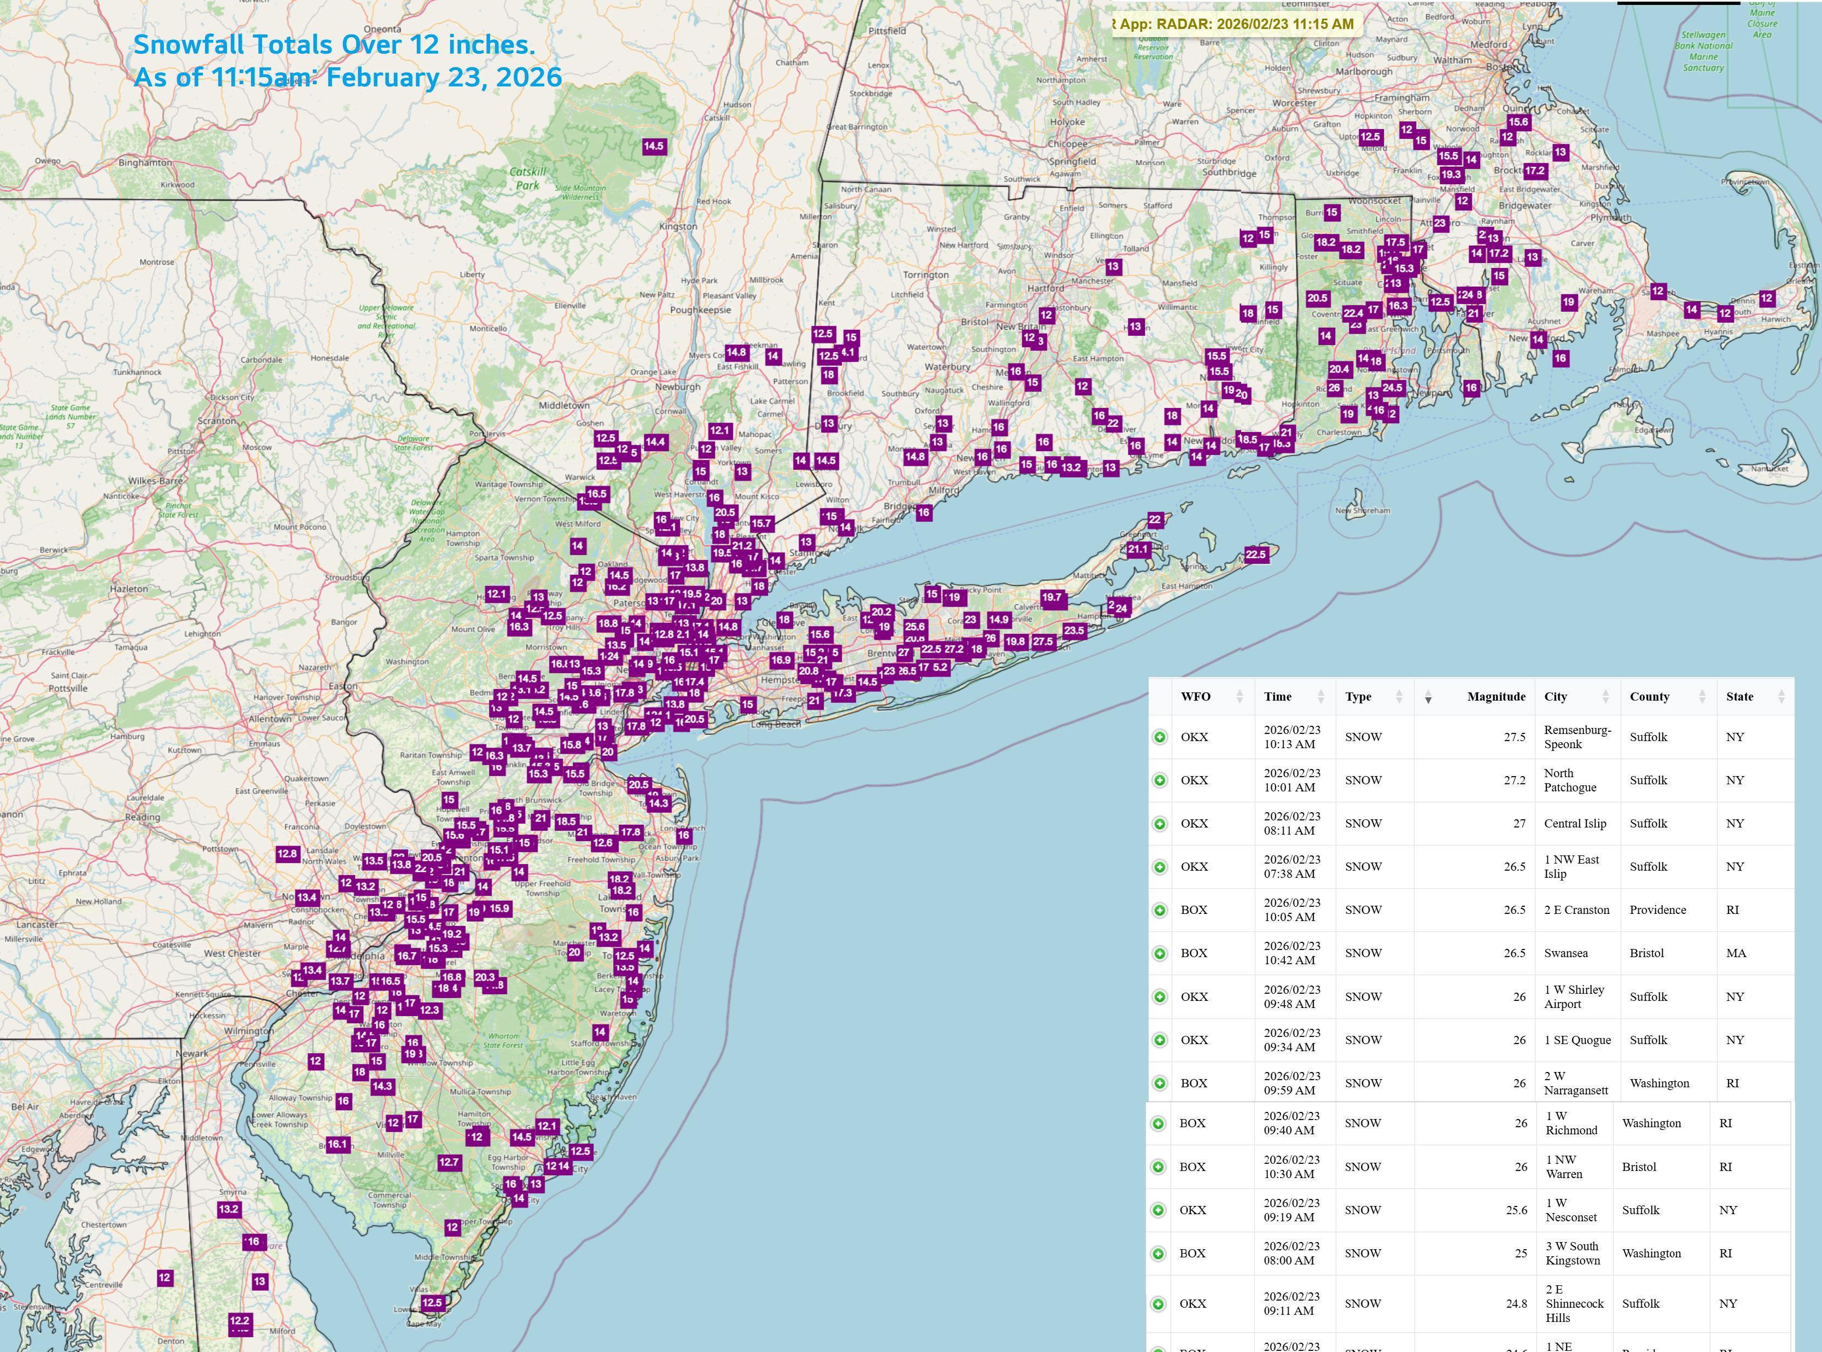This screenshot has width=1822, height=1352.
Task: Open green plus for 2 E Cranston row
Action: click(1160, 910)
